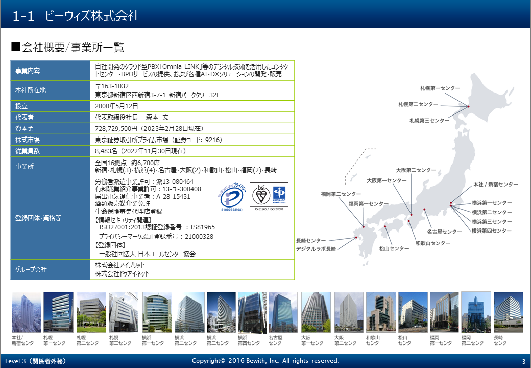Click the Privacy Mark certification logo
The height and width of the screenshot is (368, 531).
point(232,198)
